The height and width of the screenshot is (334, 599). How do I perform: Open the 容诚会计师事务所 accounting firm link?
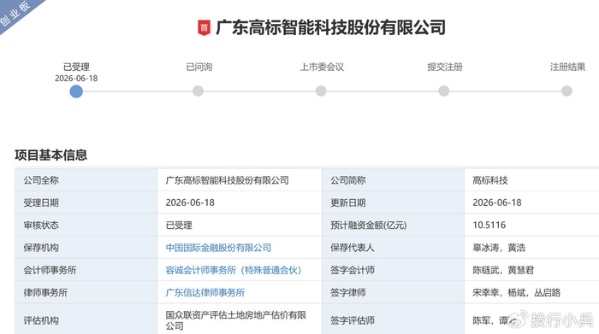[x=234, y=270]
